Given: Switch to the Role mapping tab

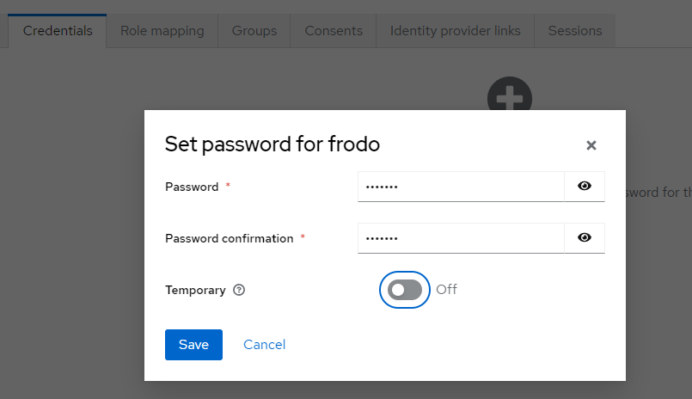Looking at the screenshot, I should tap(162, 31).
